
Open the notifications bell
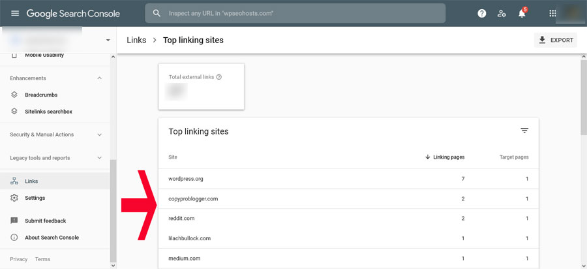(x=522, y=14)
